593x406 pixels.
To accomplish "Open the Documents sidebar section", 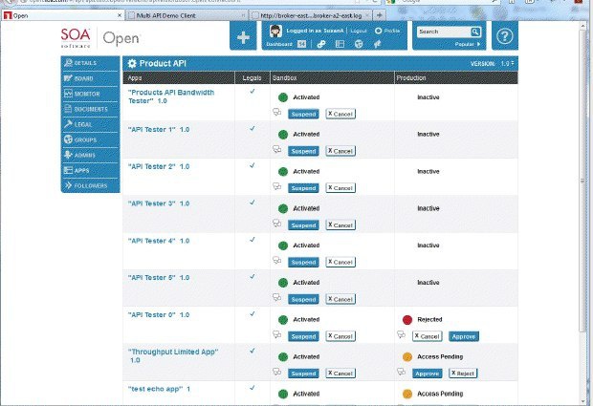I will pos(91,109).
